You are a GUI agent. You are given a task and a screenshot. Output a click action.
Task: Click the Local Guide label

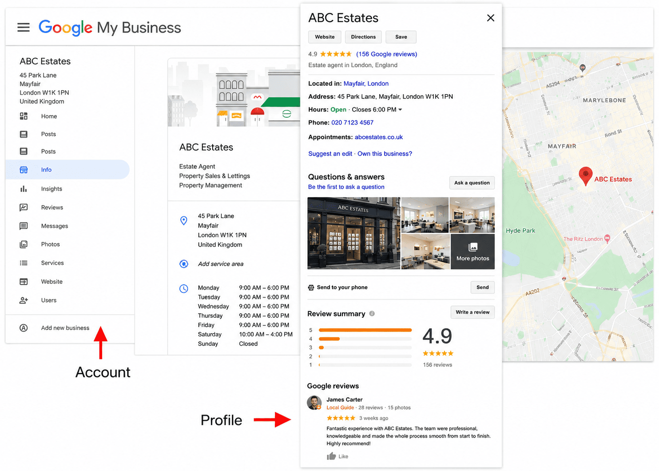(340, 408)
